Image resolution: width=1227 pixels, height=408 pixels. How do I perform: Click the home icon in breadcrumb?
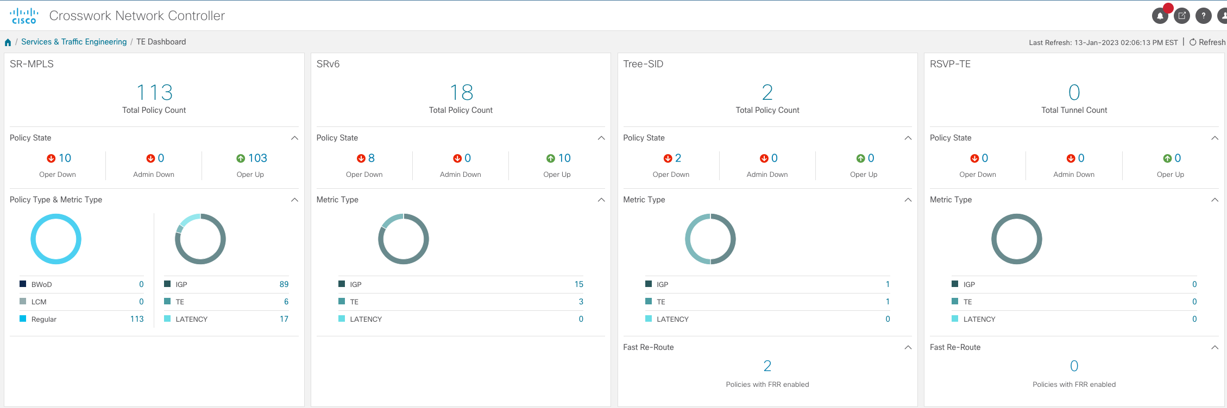pos(8,42)
